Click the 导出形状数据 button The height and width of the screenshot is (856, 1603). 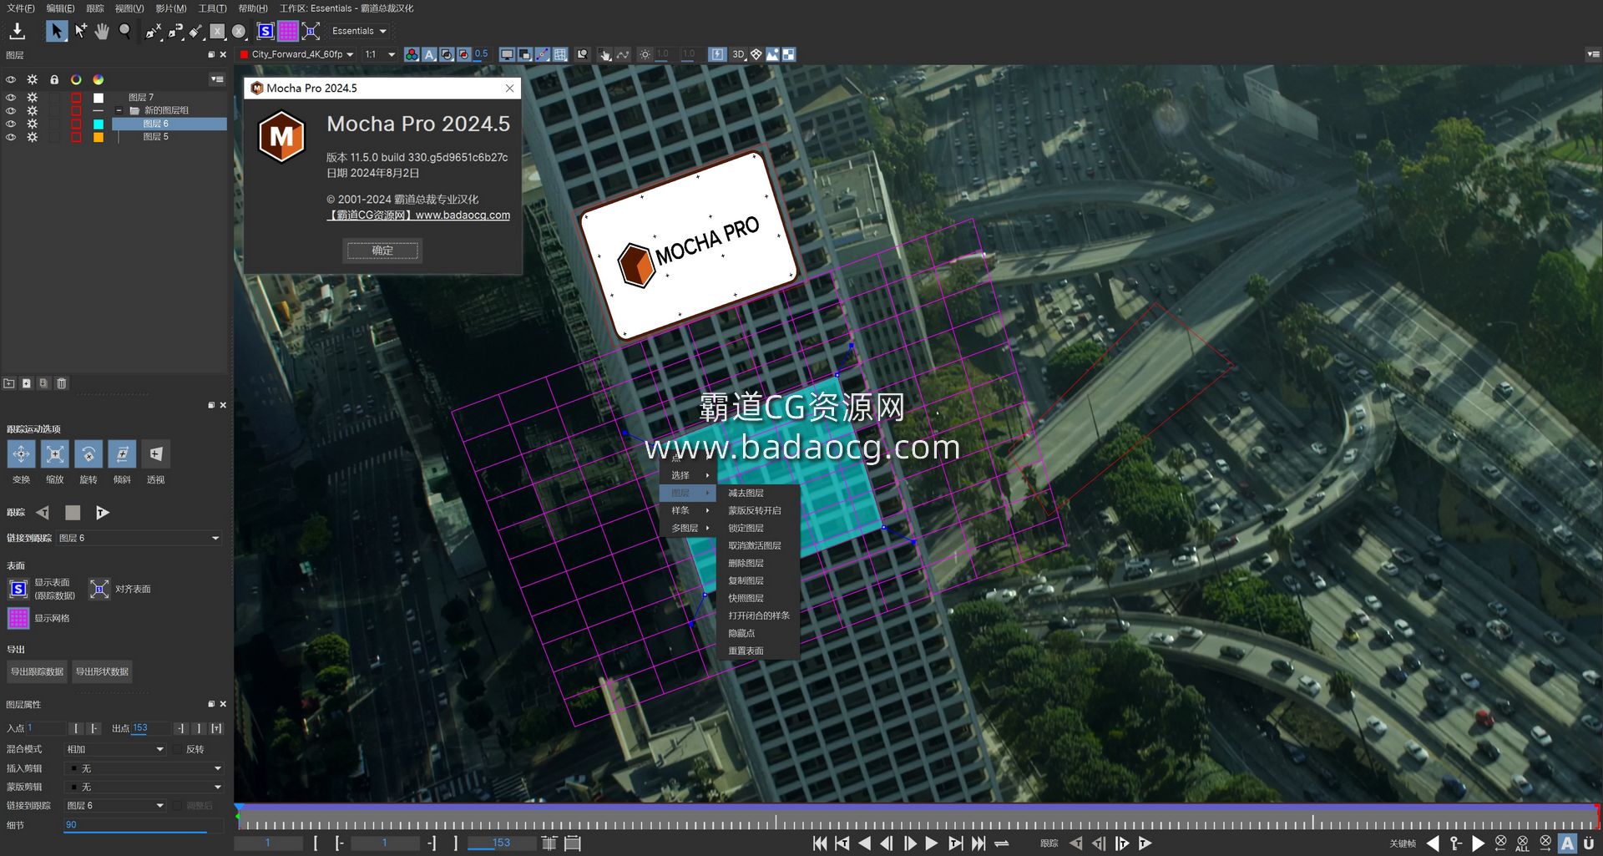(x=102, y=672)
